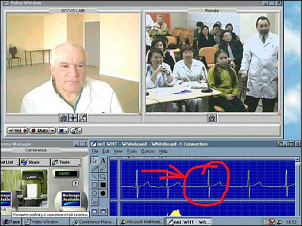Open the Tools dropdown in Conference Manager

(x=66, y=163)
